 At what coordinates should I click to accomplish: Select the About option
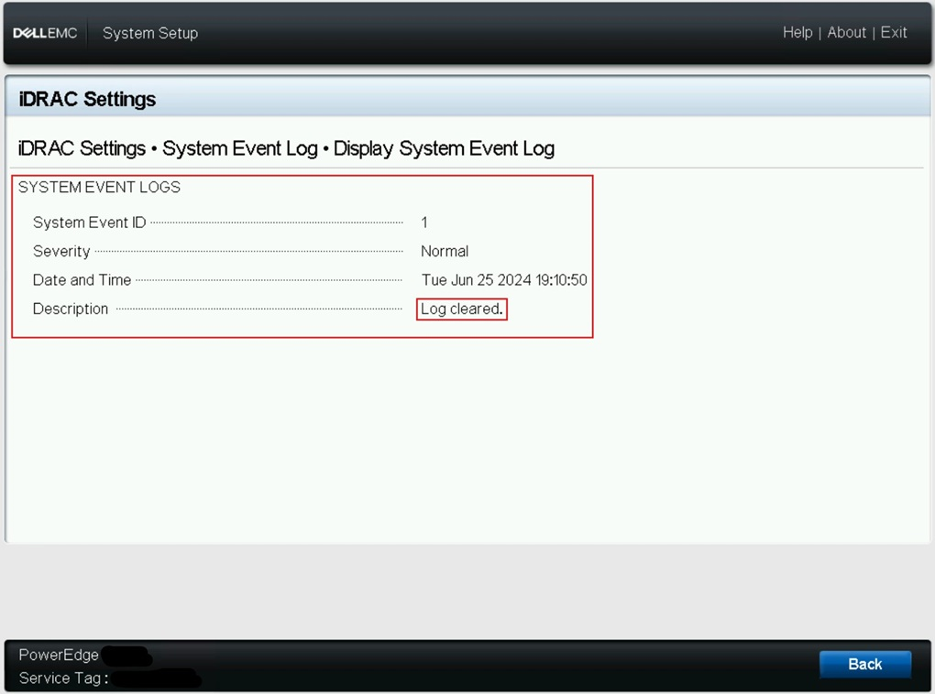click(845, 32)
